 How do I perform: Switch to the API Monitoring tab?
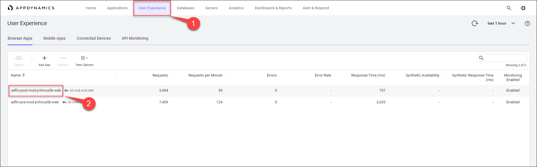(135, 38)
